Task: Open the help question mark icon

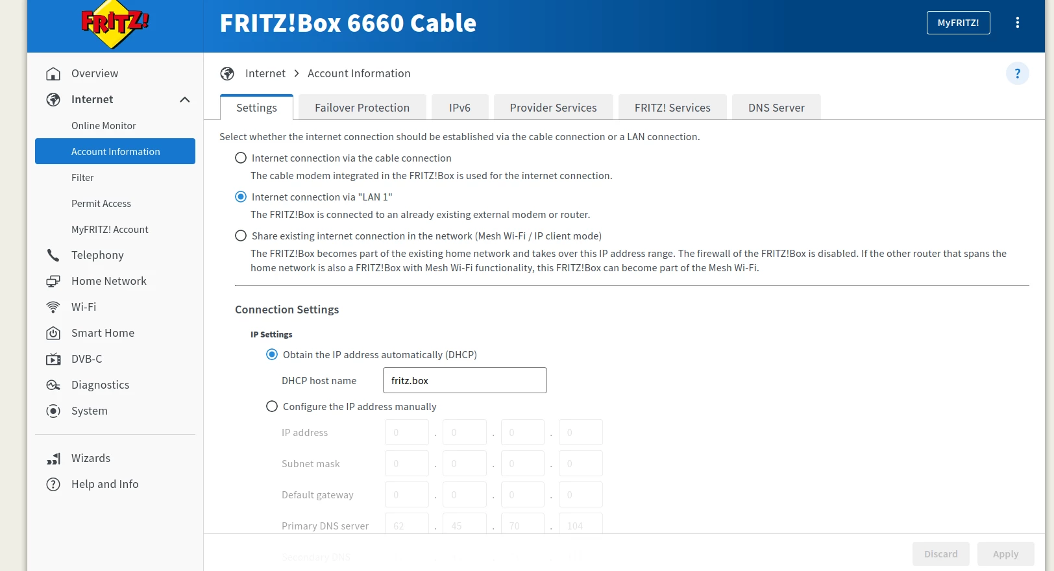Action: (x=1017, y=73)
